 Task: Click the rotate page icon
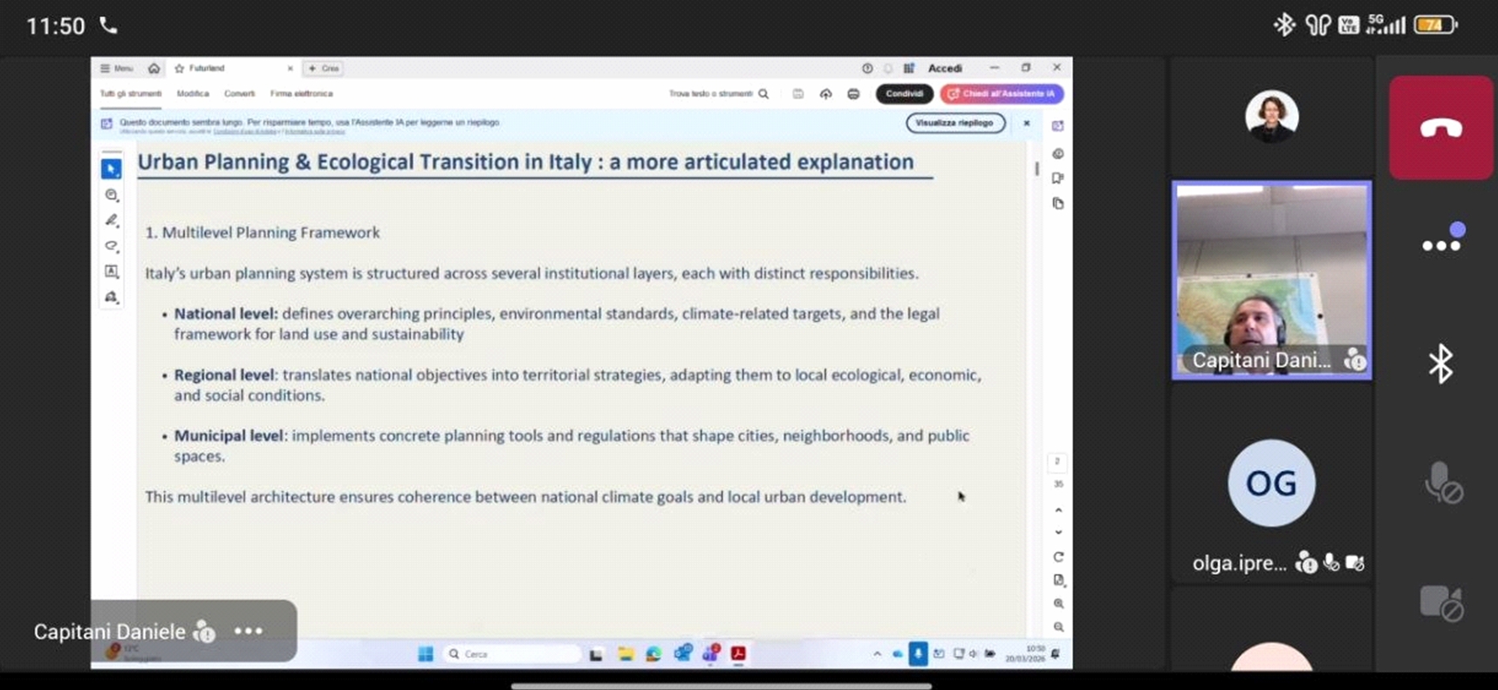point(1058,557)
